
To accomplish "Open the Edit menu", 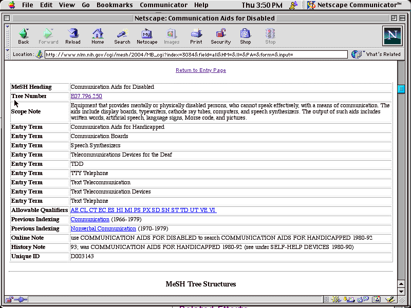I will (46, 5).
